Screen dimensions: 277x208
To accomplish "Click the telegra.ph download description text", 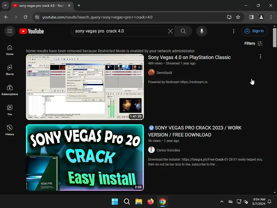I will click(205, 162).
